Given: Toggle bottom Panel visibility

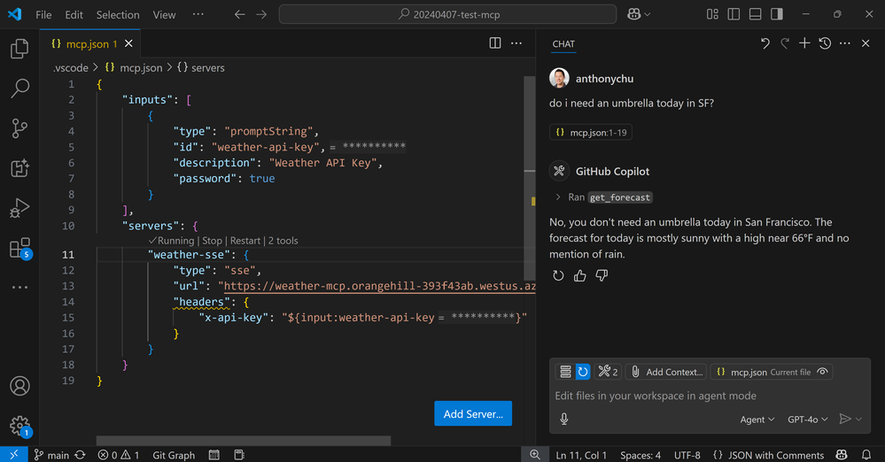Looking at the screenshot, I should [x=755, y=14].
